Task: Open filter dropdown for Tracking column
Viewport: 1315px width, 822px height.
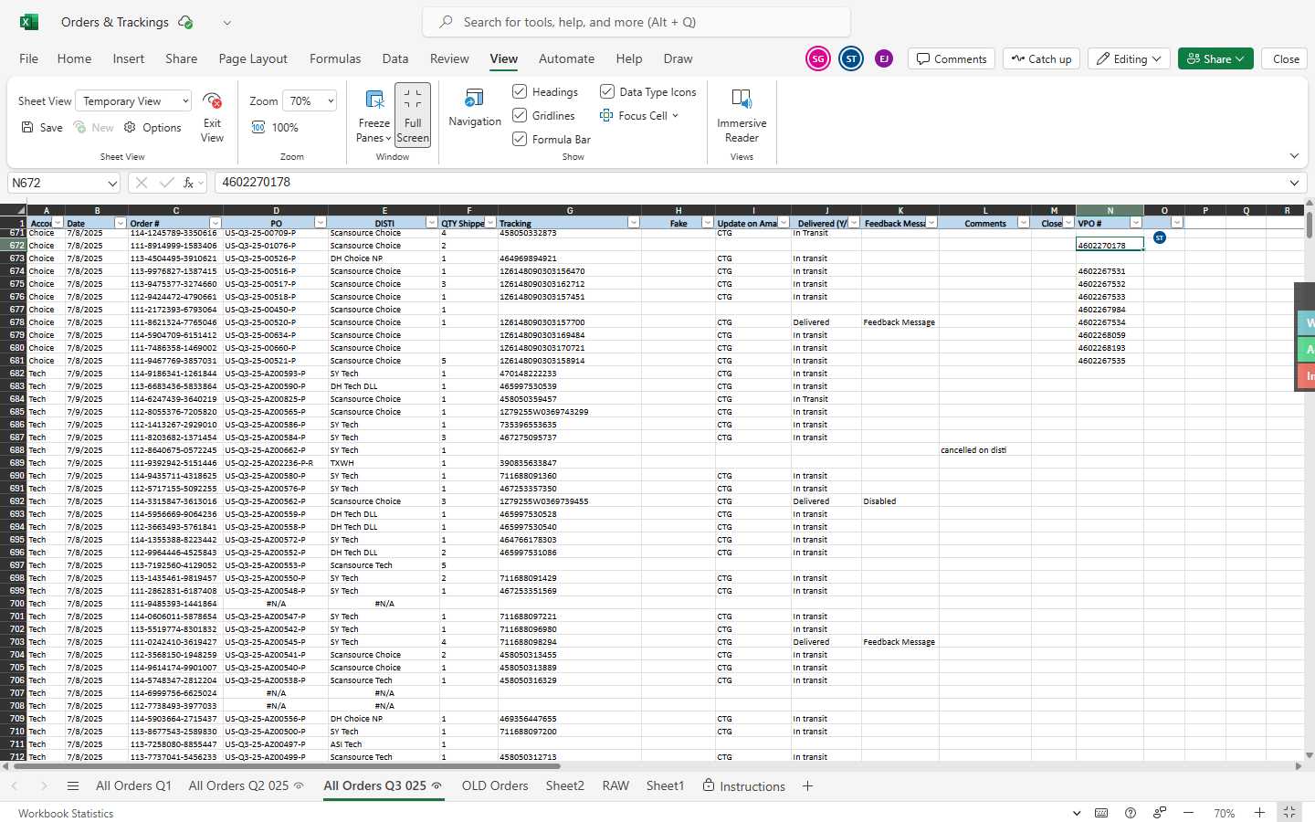Action: coord(634,223)
